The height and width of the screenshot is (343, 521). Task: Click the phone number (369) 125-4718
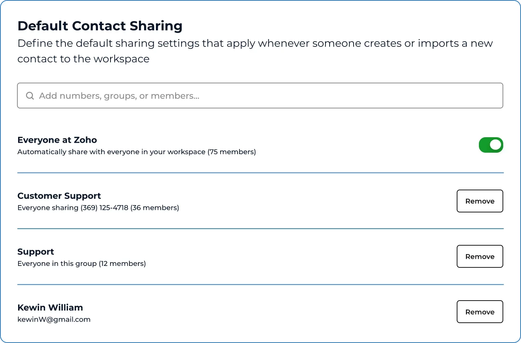[x=104, y=208]
